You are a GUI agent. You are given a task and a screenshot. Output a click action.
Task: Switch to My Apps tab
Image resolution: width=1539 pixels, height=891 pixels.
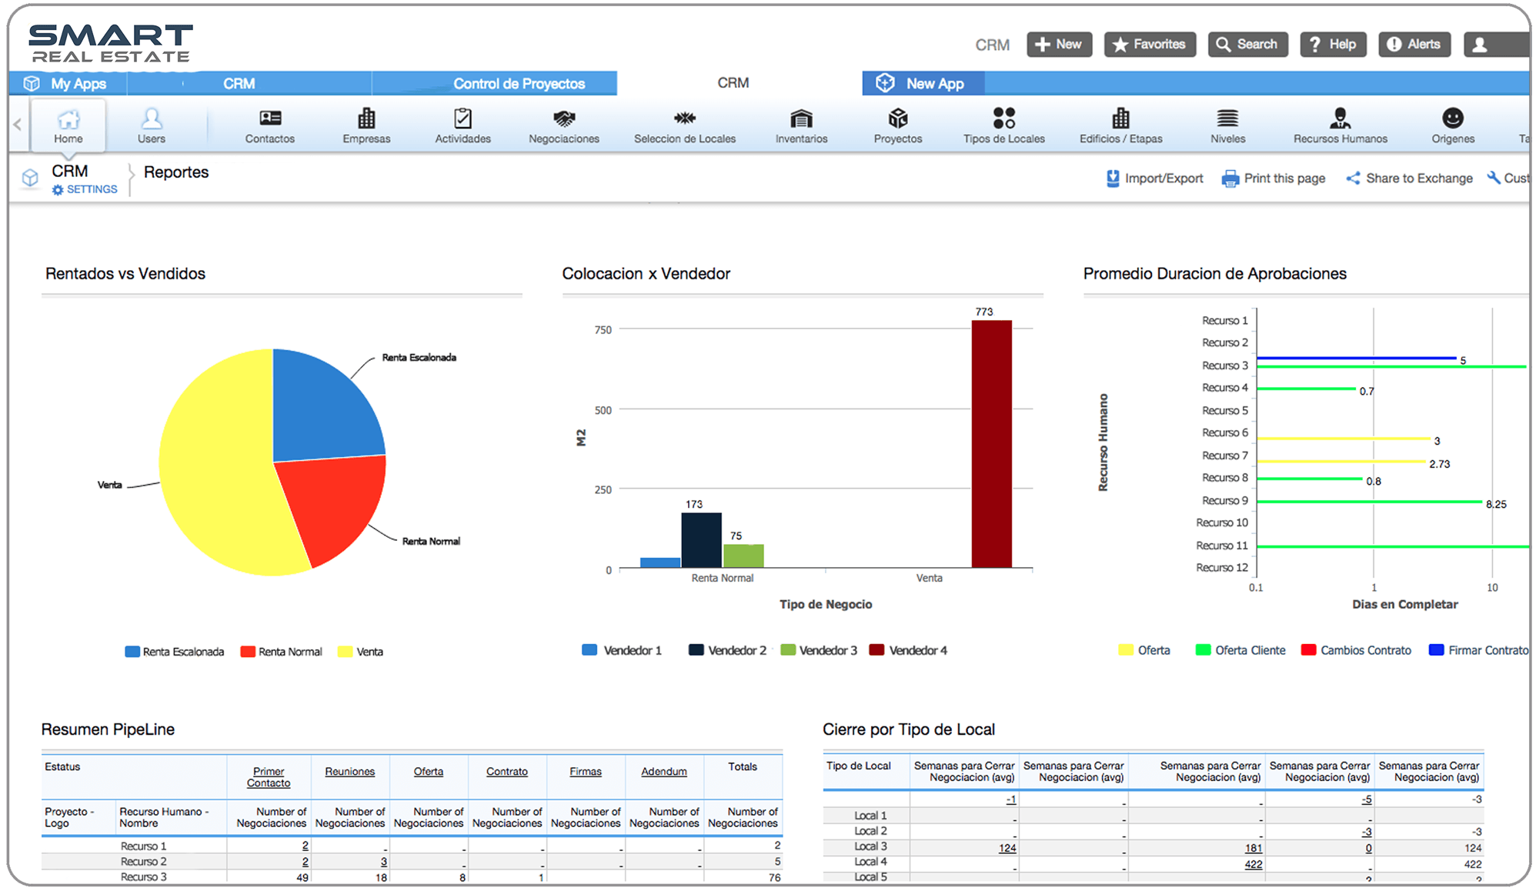coord(68,83)
